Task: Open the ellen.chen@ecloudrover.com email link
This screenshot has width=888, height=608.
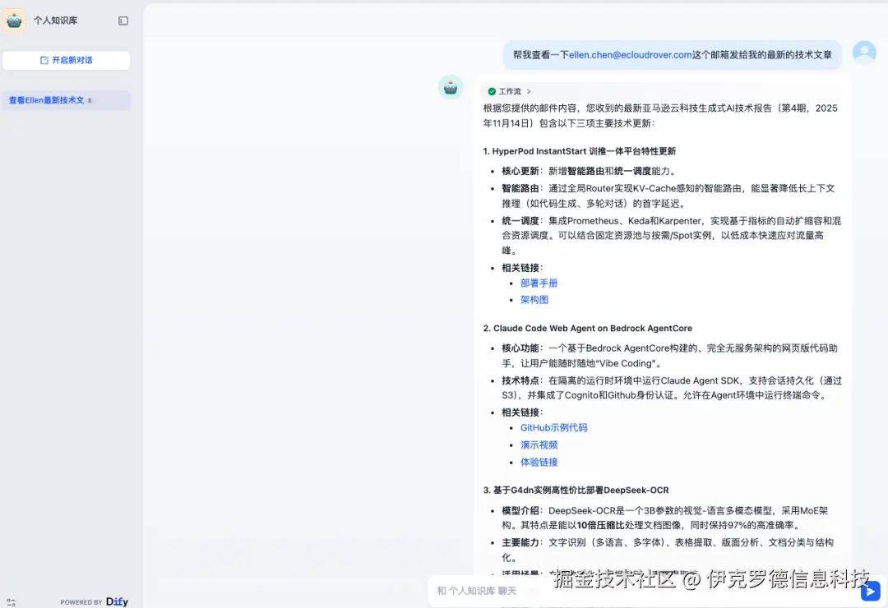Action: pos(631,55)
